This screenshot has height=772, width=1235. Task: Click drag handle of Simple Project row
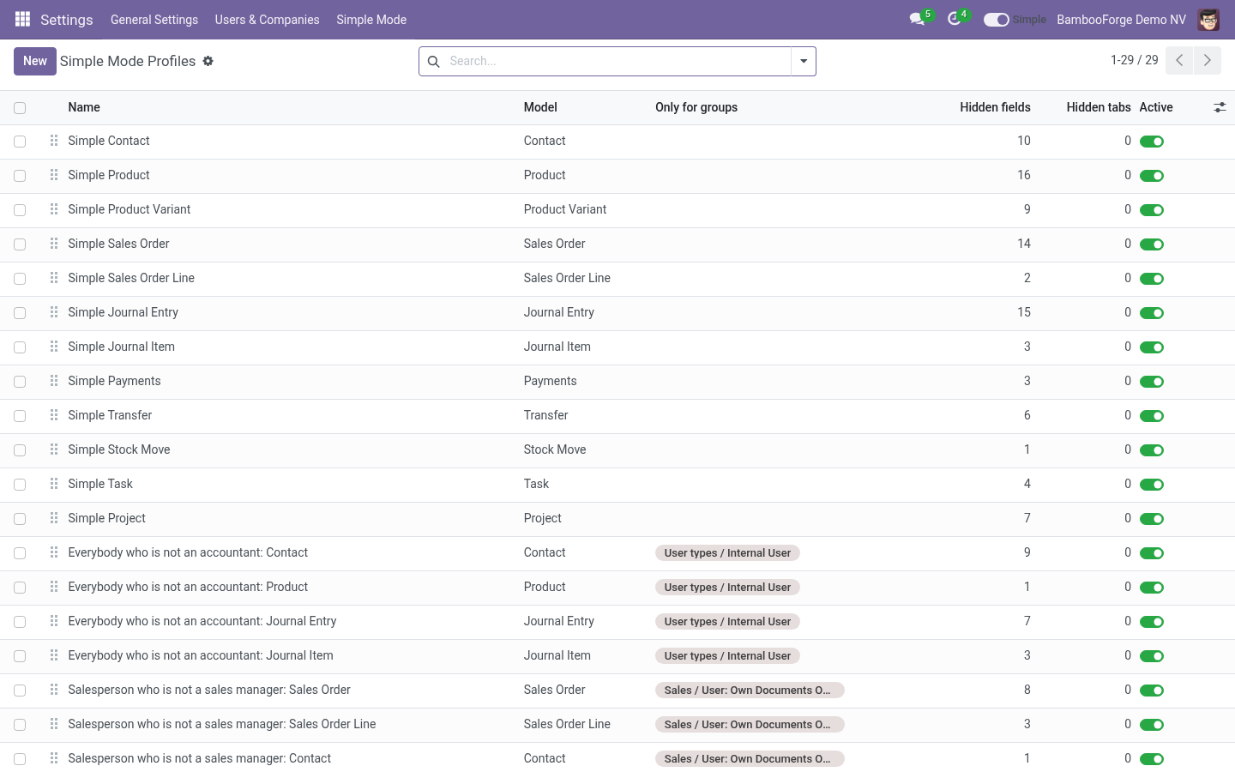point(54,518)
